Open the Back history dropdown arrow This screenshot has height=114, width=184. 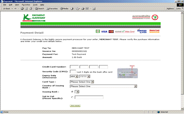tap(12, 9)
